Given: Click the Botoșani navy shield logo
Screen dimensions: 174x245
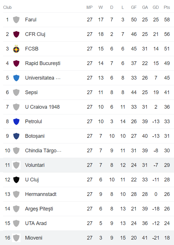Looking at the screenshot, I should [16, 136].
